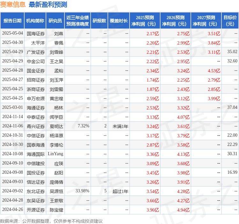Click the 覆盖时长 column header
The height and width of the screenshot is (224, 239).
click(x=119, y=21)
